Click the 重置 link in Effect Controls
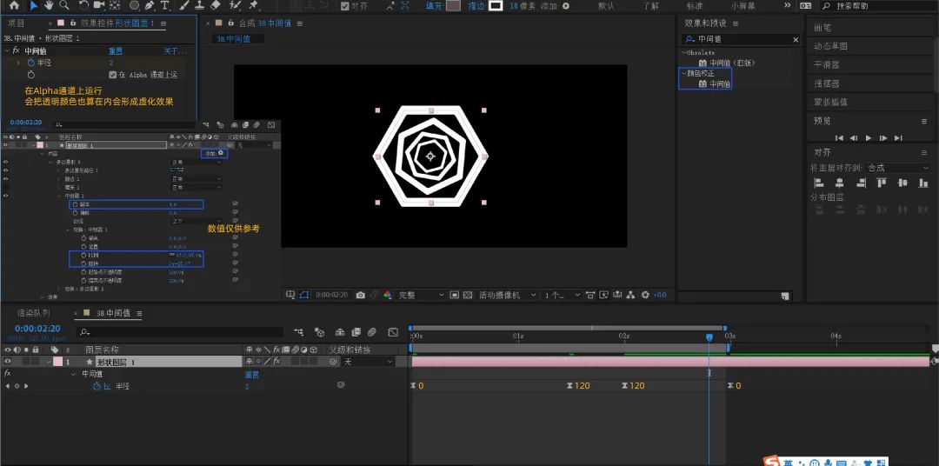939x466 pixels. click(116, 51)
